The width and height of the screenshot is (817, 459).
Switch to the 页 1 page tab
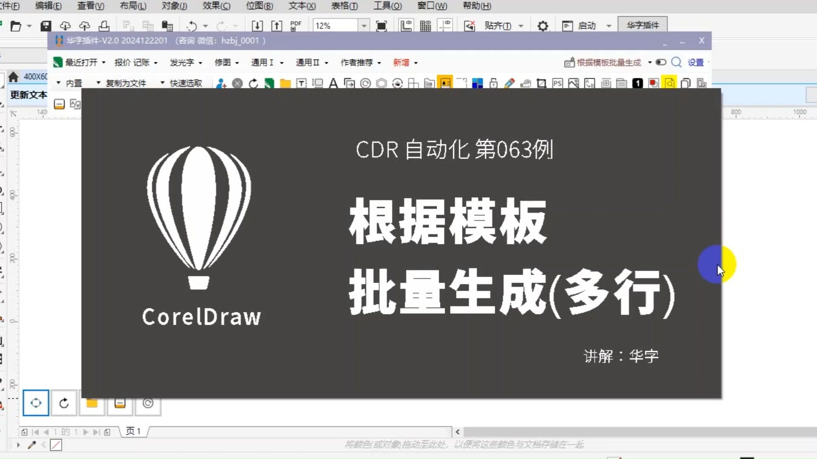click(133, 431)
